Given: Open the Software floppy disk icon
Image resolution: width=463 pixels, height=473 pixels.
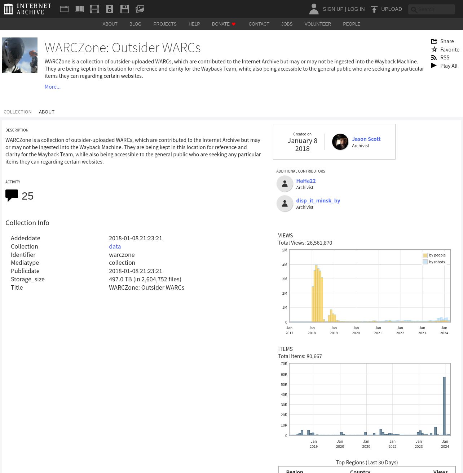Looking at the screenshot, I should pyautogui.click(x=125, y=9).
